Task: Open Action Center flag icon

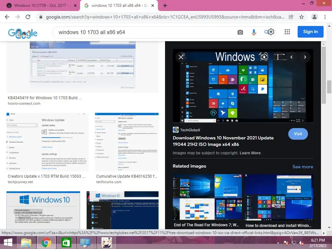Action: tap(286, 243)
